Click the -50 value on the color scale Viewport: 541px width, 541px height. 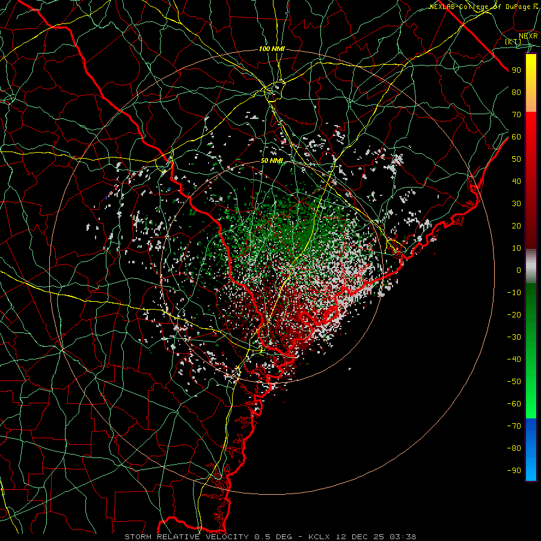[514, 381]
